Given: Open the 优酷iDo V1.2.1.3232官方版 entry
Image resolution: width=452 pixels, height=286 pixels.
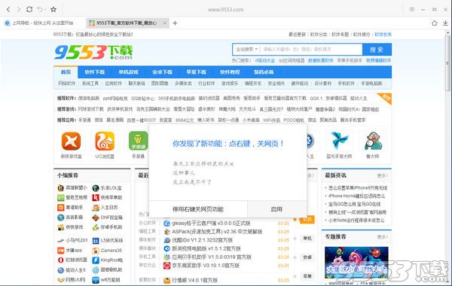Looking at the screenshot, I should point(202,240).
